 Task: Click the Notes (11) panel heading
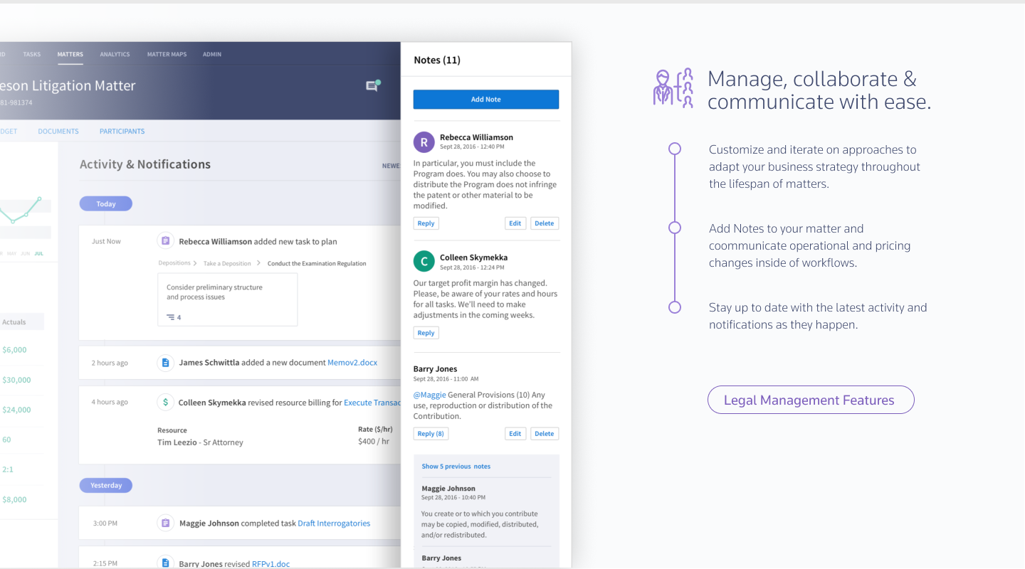point(437,60)
